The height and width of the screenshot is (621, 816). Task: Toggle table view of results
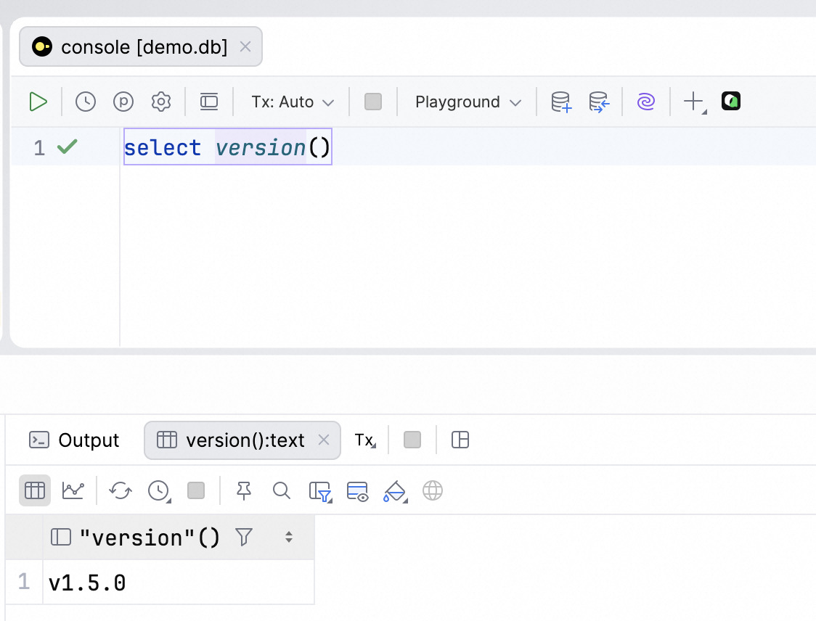point(35,490)
